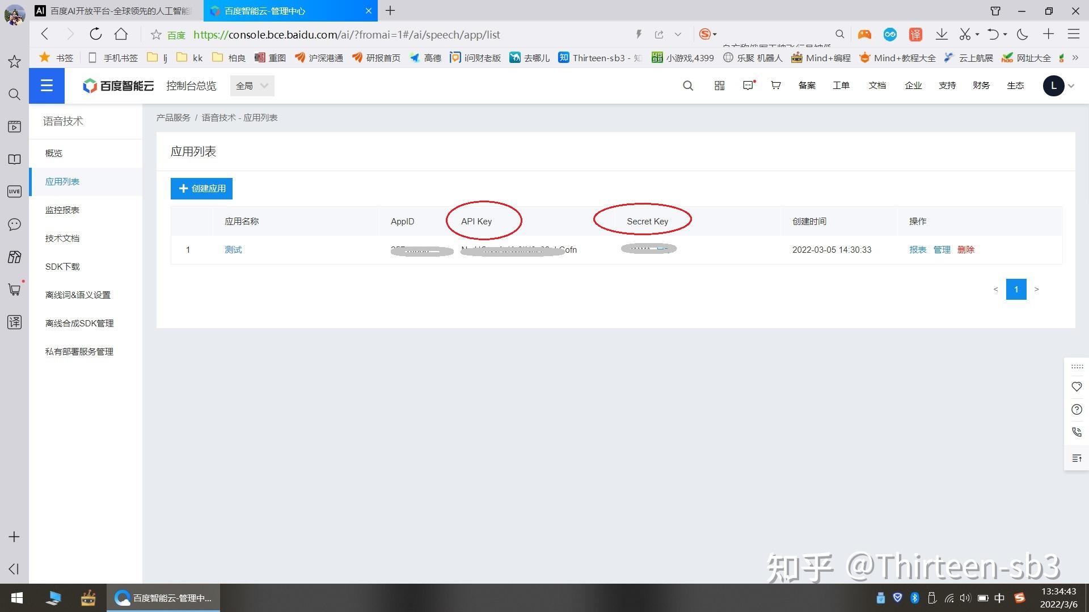Open SDK下载 in the sidebar

pyautogui.click(x=62, y=267)
